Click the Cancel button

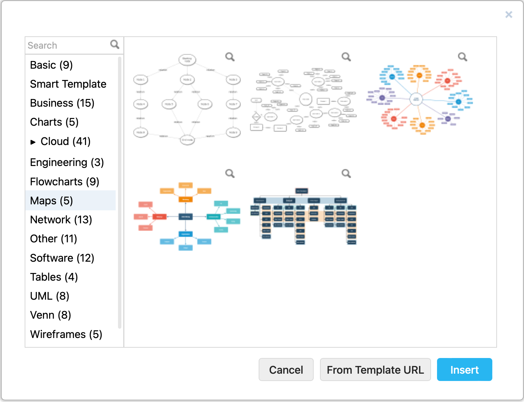point(286,369)
